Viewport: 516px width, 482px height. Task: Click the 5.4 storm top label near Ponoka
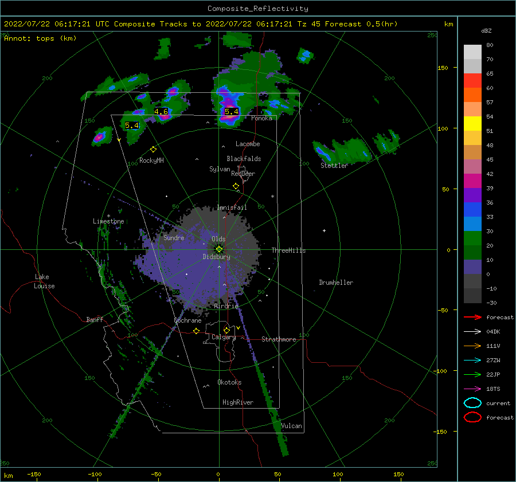(232, 112)
